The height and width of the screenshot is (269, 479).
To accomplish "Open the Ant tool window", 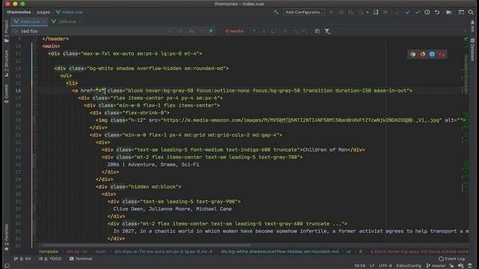I will [x=472, y=27].
